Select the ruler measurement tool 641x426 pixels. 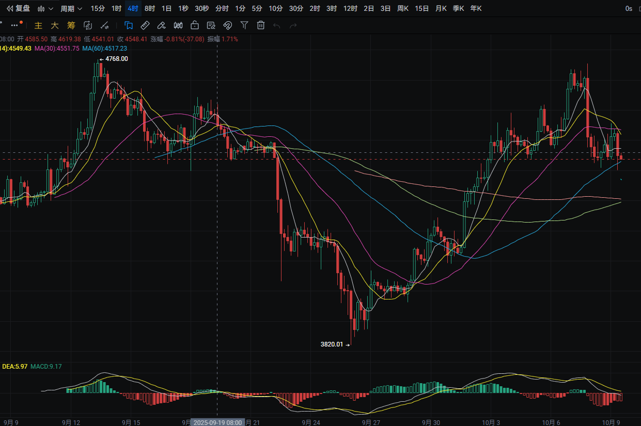pos(145,25)
